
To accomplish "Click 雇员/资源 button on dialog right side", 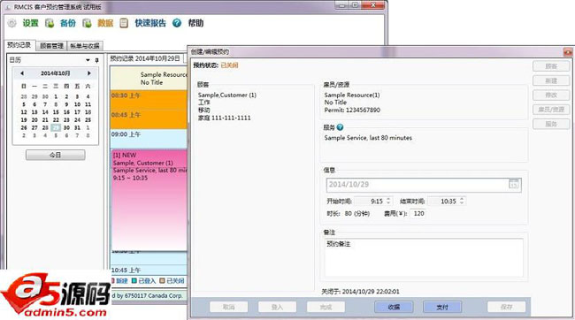I will coord(551,110).
